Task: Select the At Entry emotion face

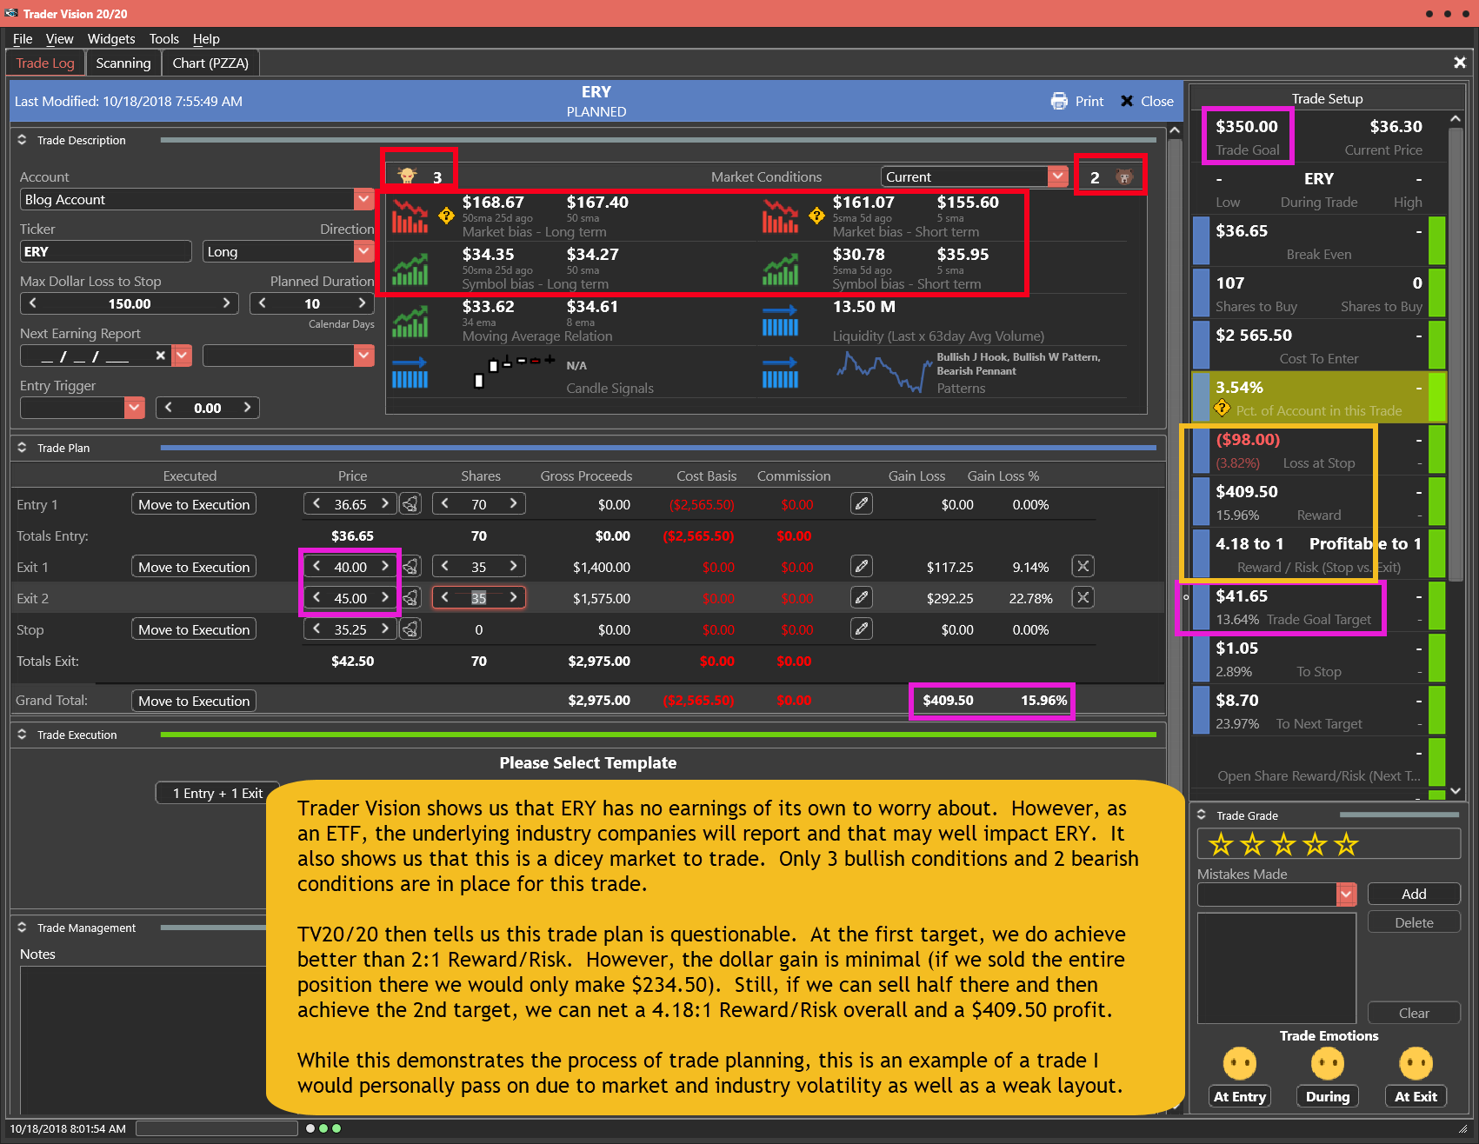Action: (x=1240, y=1063)
